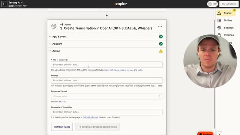Collapse the Action section
Viewport: 240px width, 135px height.
[106, 51]
